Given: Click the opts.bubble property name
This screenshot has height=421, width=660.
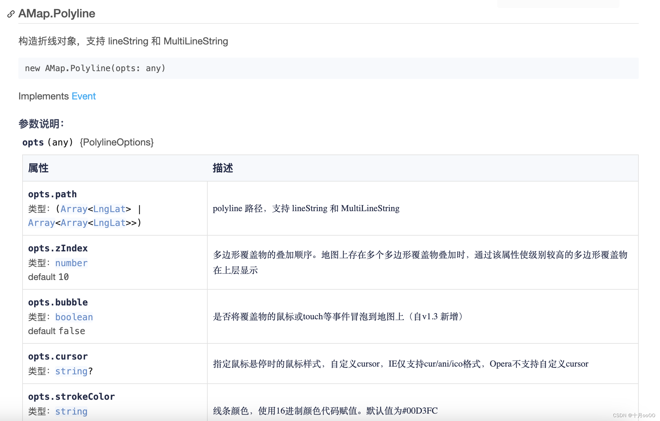Looking at the screenshot, I should [x=58, y=303].
